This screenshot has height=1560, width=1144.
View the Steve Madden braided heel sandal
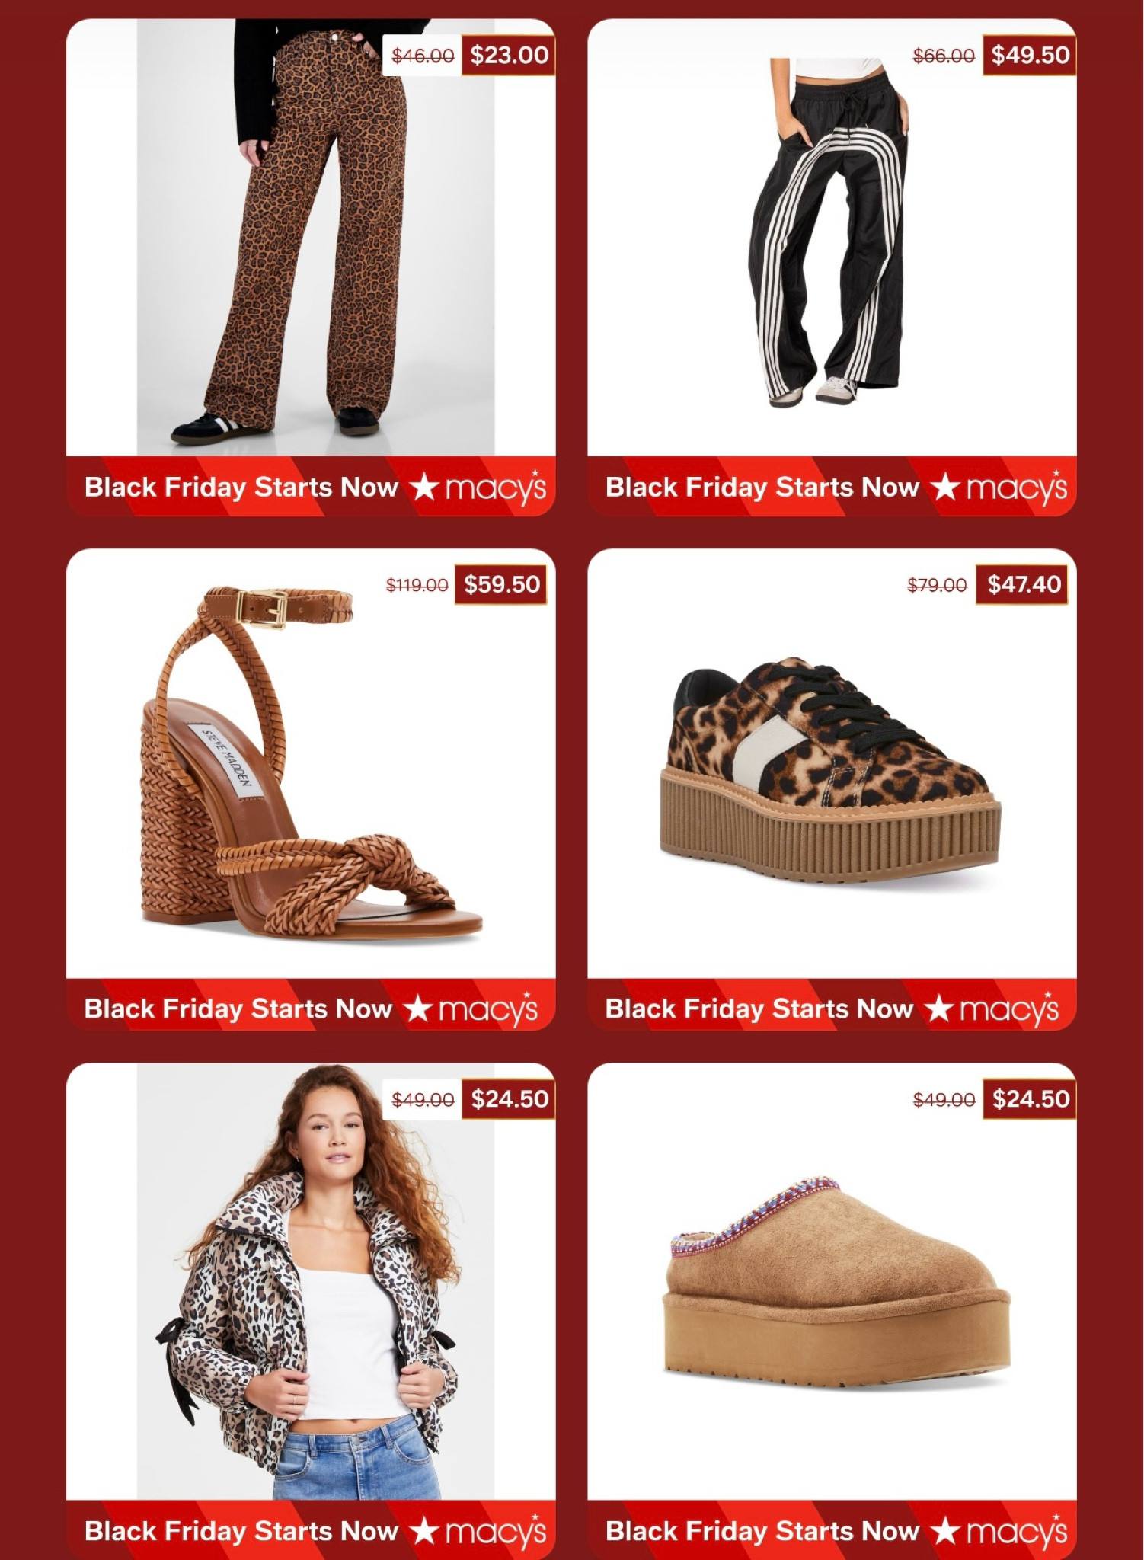click(x=312, y=765)
